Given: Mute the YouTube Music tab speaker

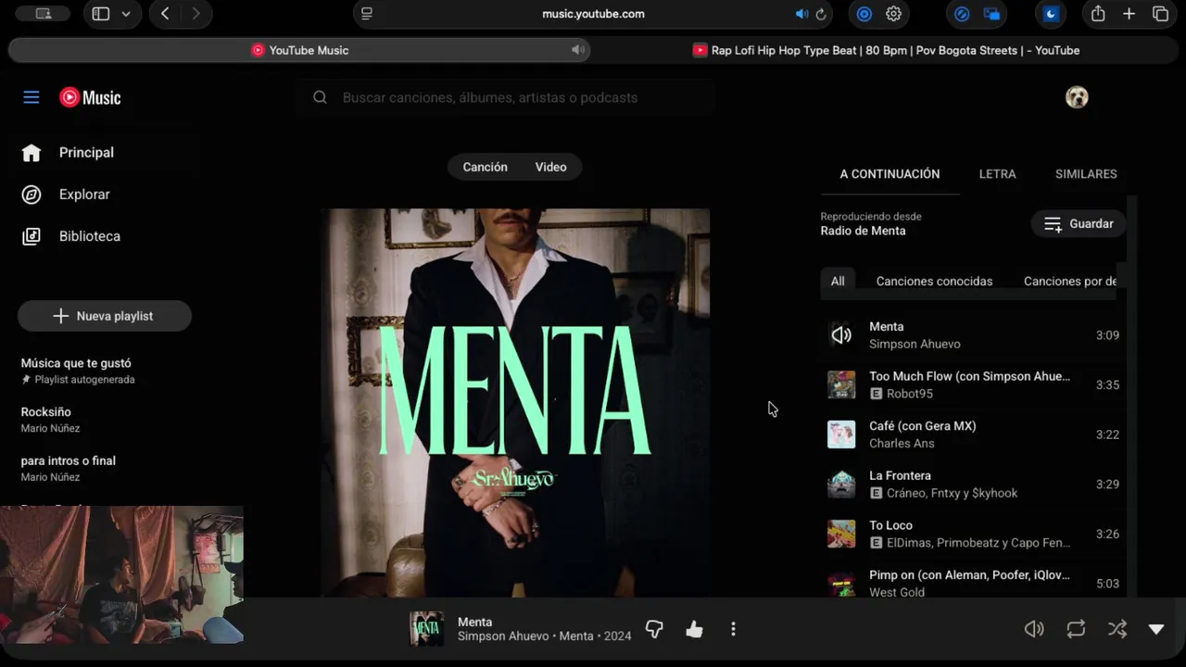Looking at the screenshot, I should pyautogui.click(x=578, y=50).
